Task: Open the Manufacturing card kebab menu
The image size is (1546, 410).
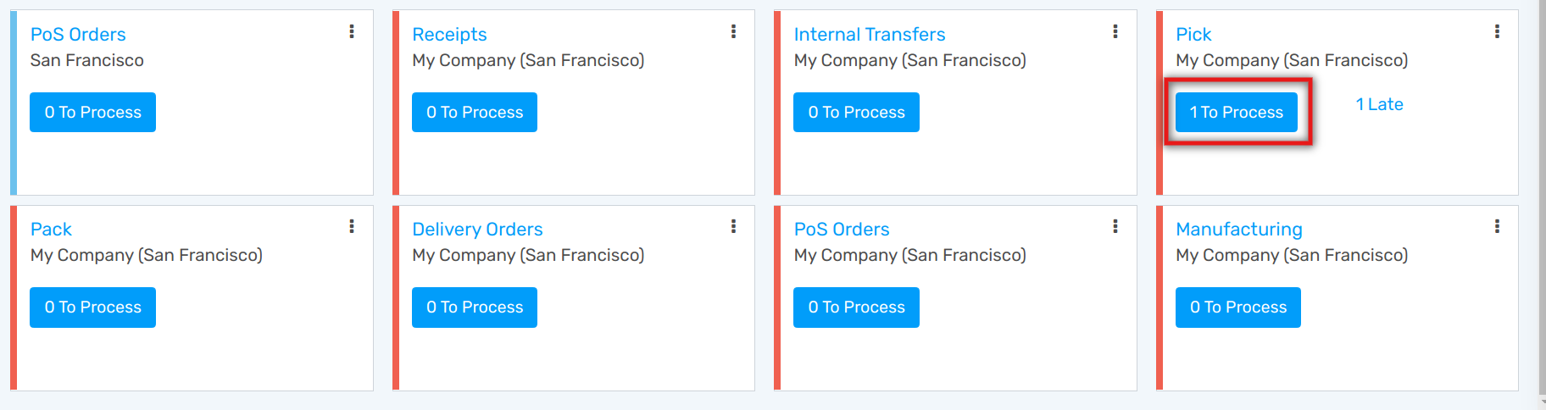Action: tap(1497, 227)
